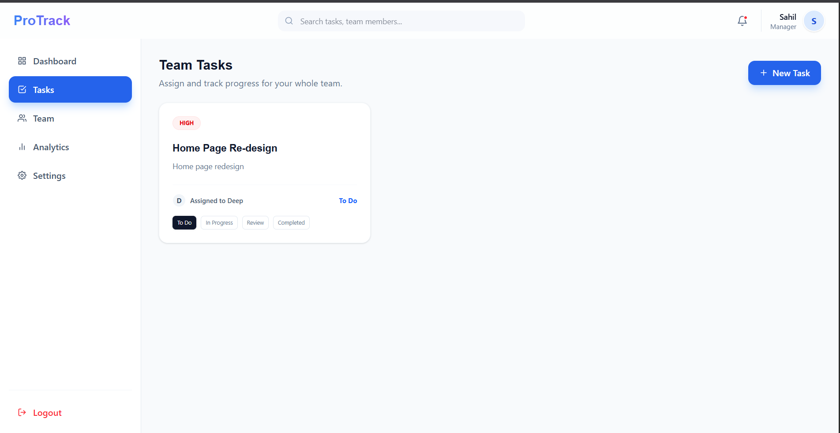Screen dimensions: 840x433
Task: Click the Analytics bar chart icon
Action: (22, 147)
